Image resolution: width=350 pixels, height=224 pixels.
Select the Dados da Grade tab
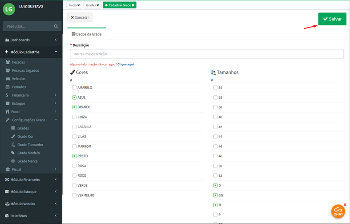[86, 34]
